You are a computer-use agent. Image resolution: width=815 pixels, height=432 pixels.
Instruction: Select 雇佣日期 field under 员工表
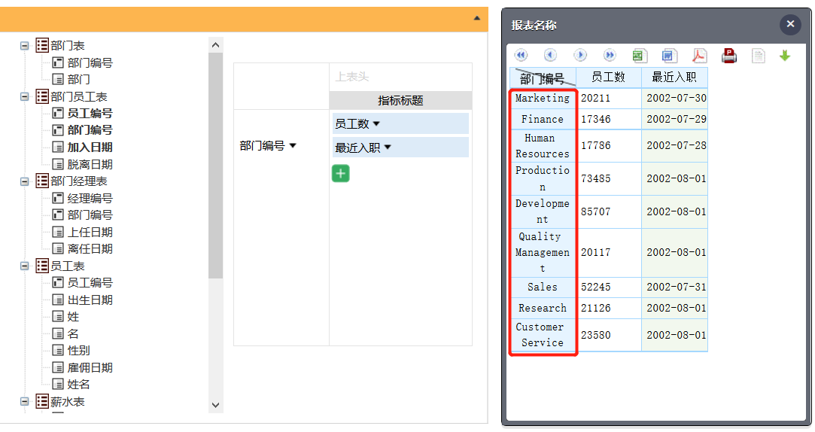90,367
